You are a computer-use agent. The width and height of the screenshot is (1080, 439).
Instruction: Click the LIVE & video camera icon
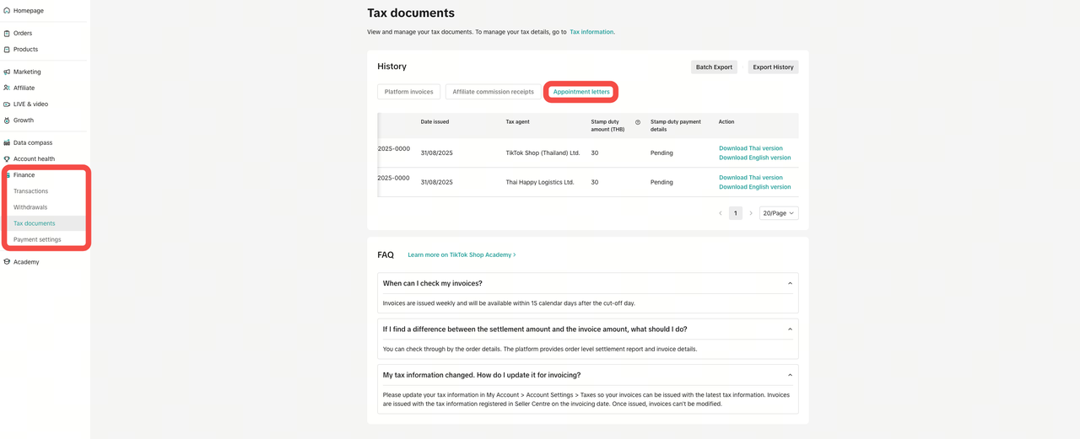[x=7, y=104]
